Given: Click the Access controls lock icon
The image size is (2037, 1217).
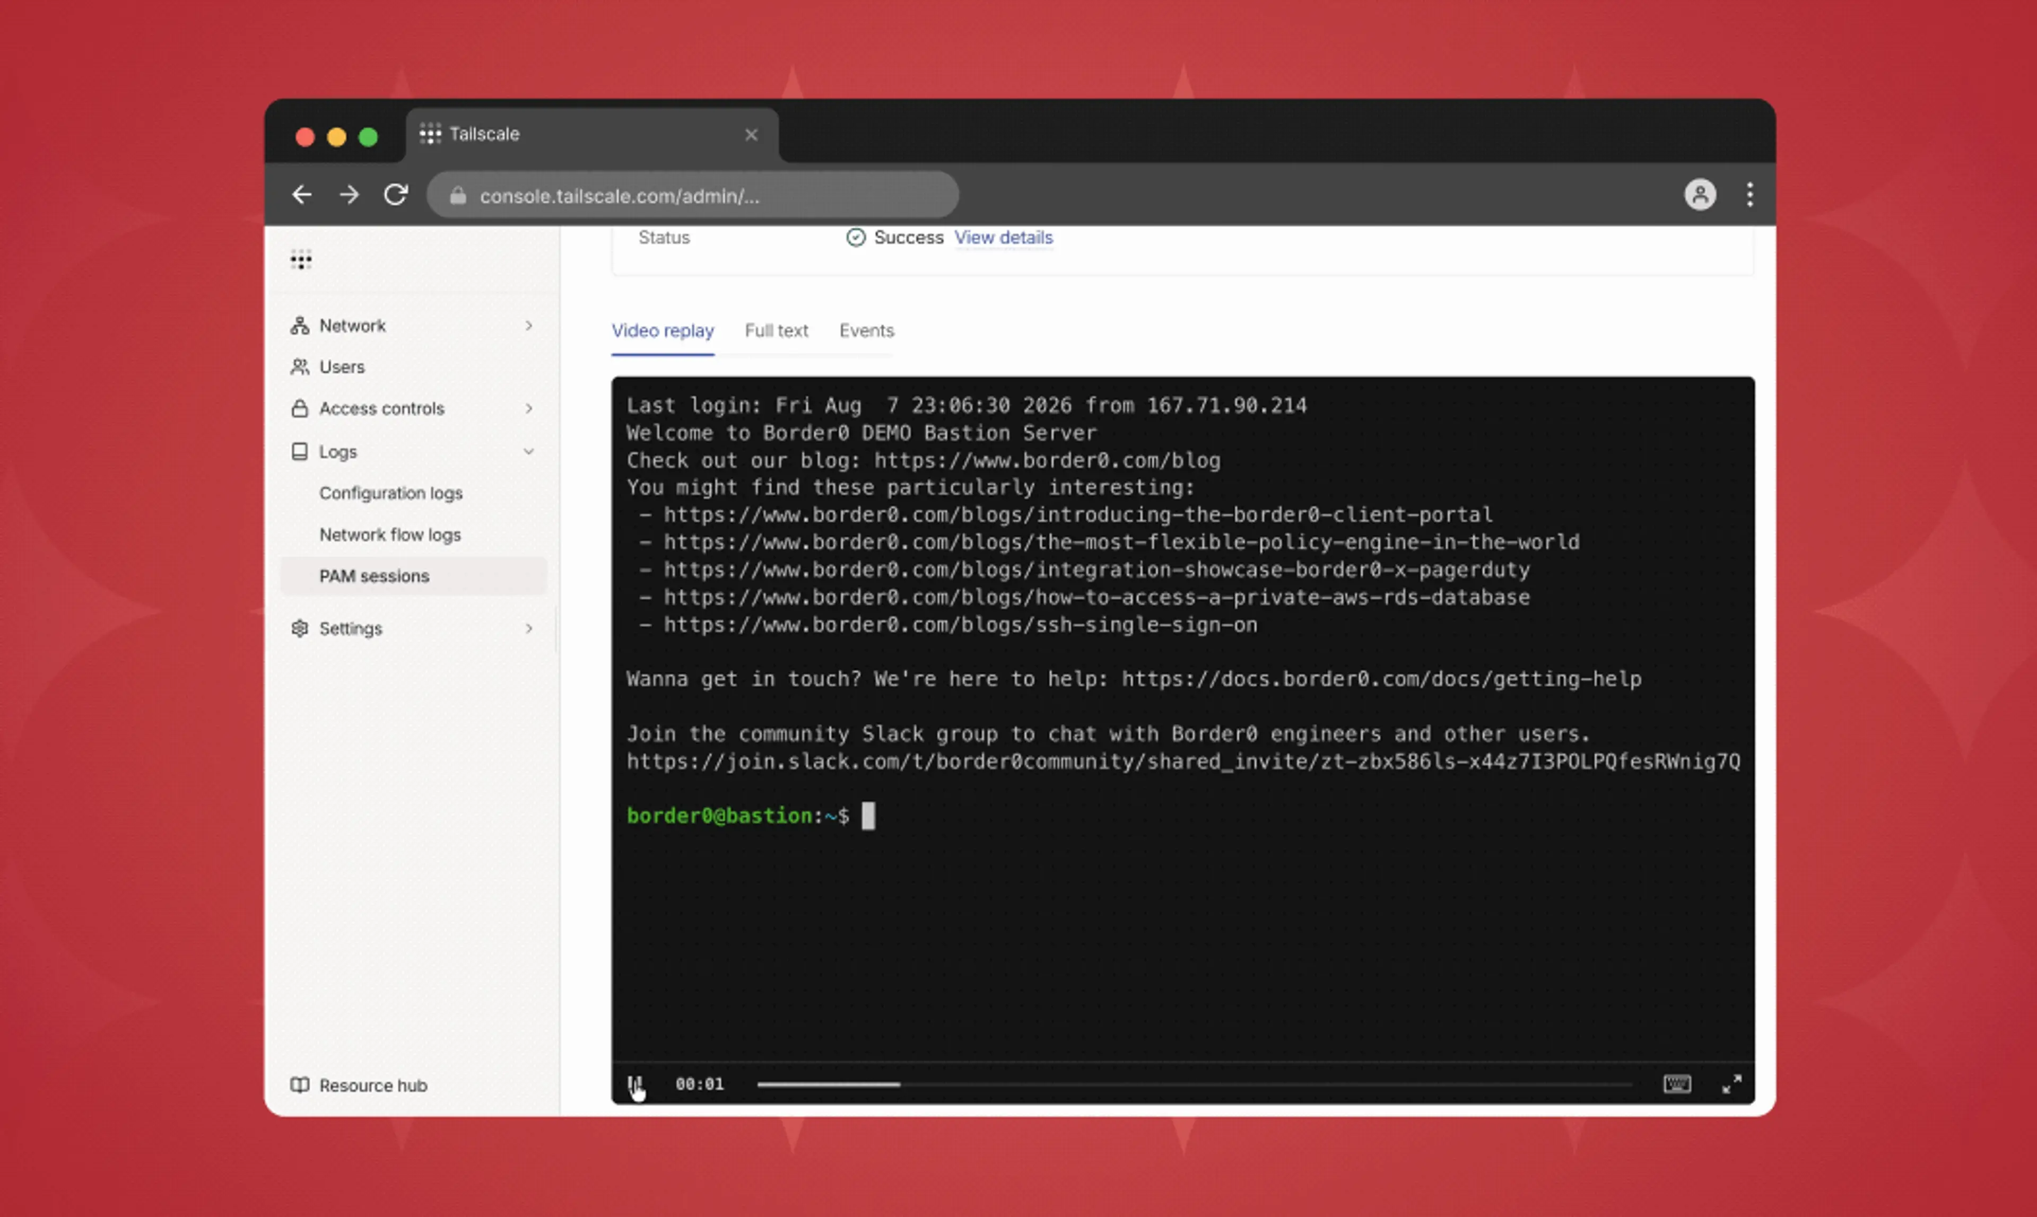Looking at the screenshot, I should 299,408.
